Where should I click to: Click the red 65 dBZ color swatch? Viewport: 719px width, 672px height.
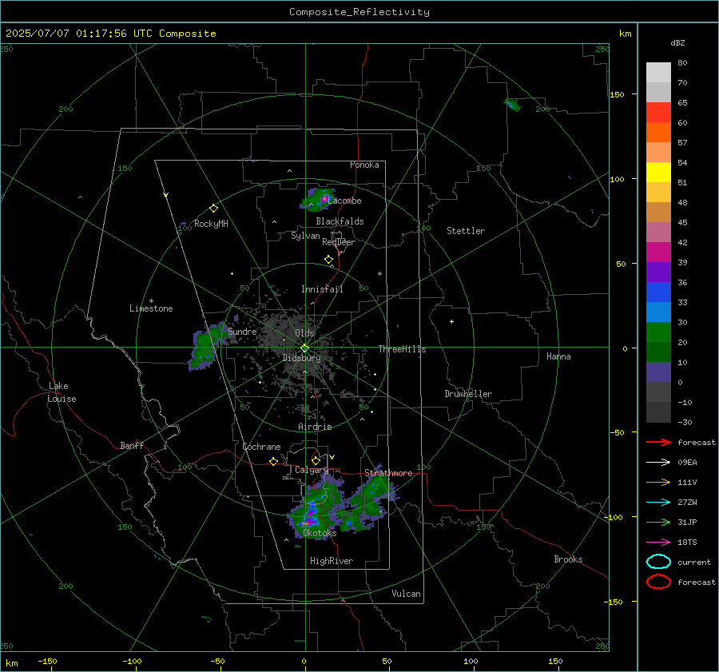pyautogui.click(x=658, y=113)
